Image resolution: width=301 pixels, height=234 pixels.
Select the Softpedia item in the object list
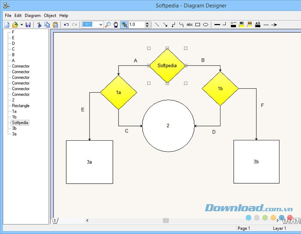tap(20, 123)
